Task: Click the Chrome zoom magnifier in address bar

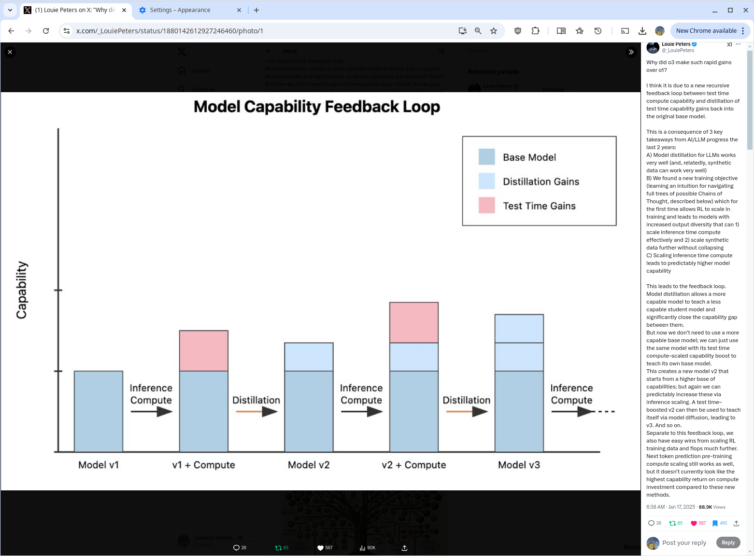Action: tap(478, 31)
